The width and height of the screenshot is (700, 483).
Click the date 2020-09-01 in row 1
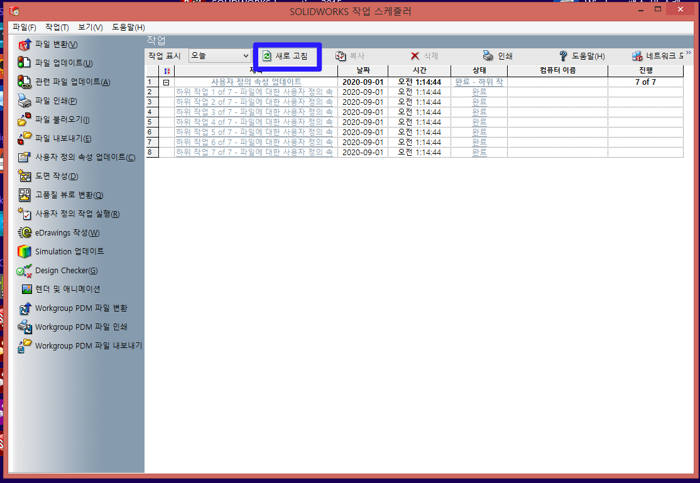click(x=363, y=82)
